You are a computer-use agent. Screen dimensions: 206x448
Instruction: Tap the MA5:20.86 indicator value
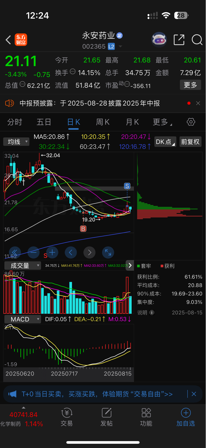pyautogui.click(x=52, y=137)
